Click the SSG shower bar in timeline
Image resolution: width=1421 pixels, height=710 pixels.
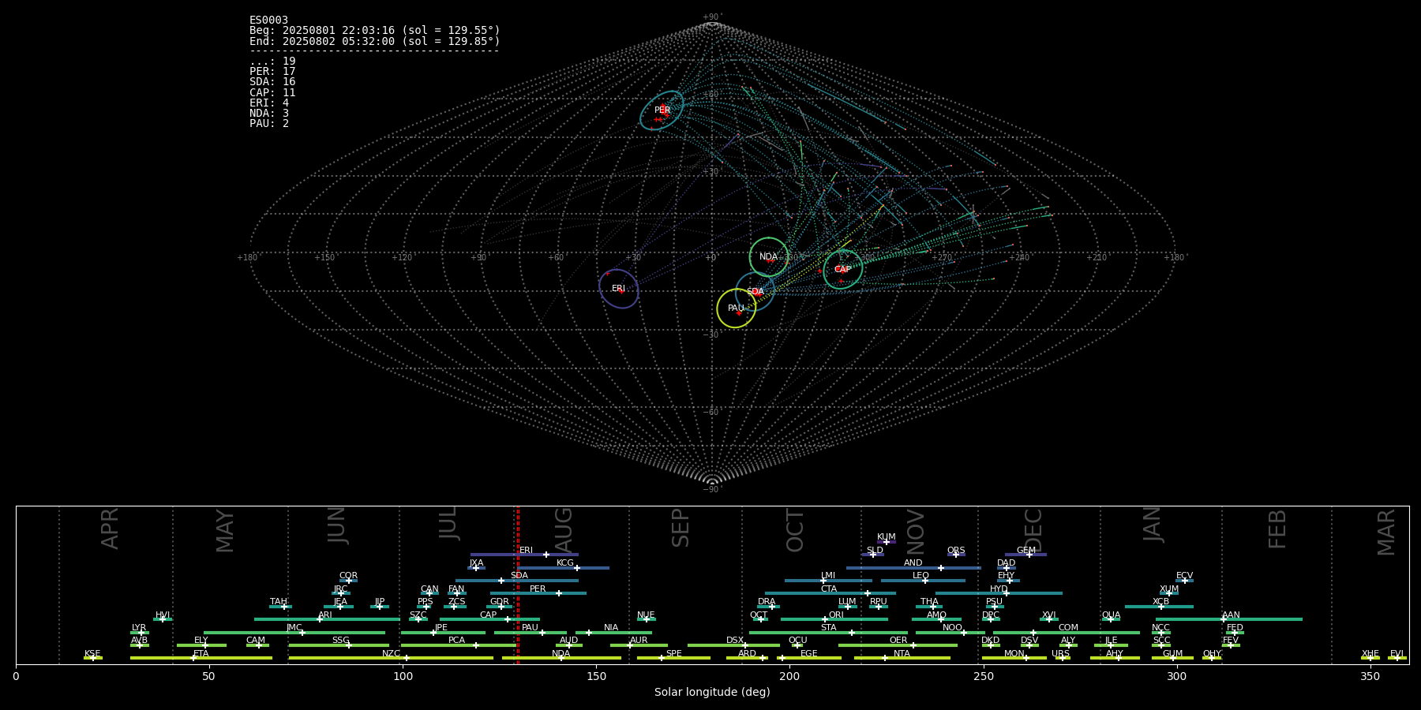tap(339, 645)
